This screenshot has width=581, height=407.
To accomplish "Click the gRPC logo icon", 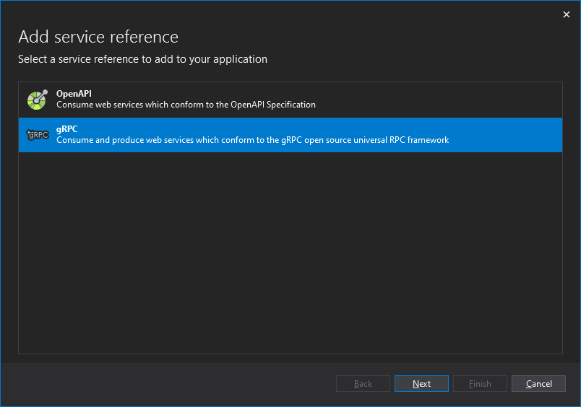I will pyautogui.click(x=38, y=135).
